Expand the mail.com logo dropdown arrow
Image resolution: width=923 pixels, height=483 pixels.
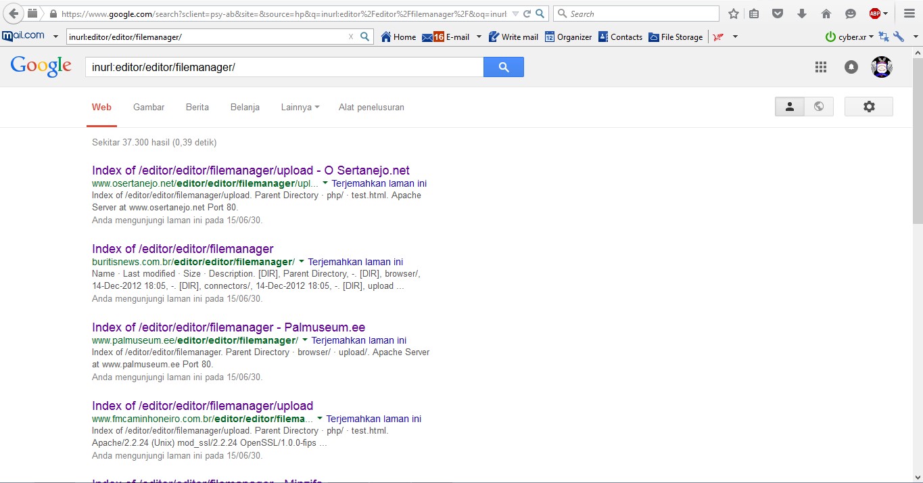[55, 37]
